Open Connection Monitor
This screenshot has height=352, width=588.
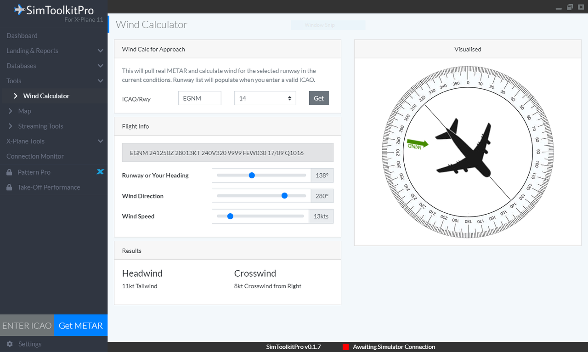click(x=35, y=156)
